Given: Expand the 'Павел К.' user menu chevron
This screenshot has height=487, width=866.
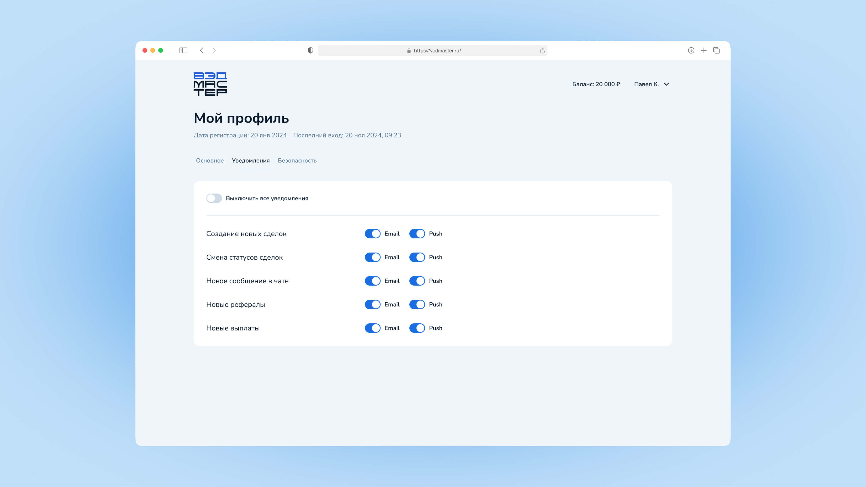Looking at the screenshot, I should tap(666, 84).
